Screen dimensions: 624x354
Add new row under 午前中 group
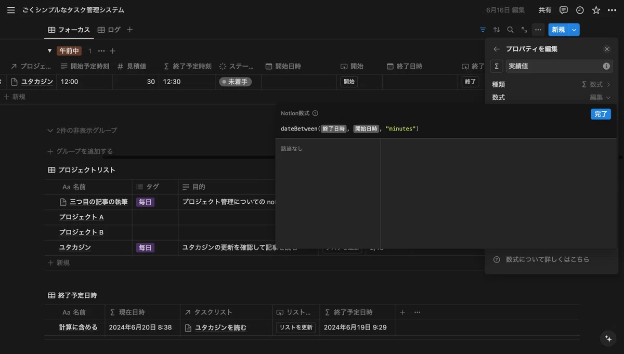click(x=15, y=97)
